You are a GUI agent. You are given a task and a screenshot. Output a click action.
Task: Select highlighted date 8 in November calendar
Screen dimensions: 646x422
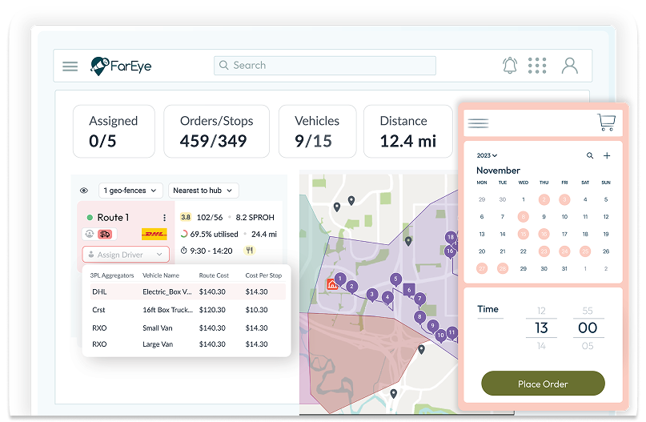(524, 216)
